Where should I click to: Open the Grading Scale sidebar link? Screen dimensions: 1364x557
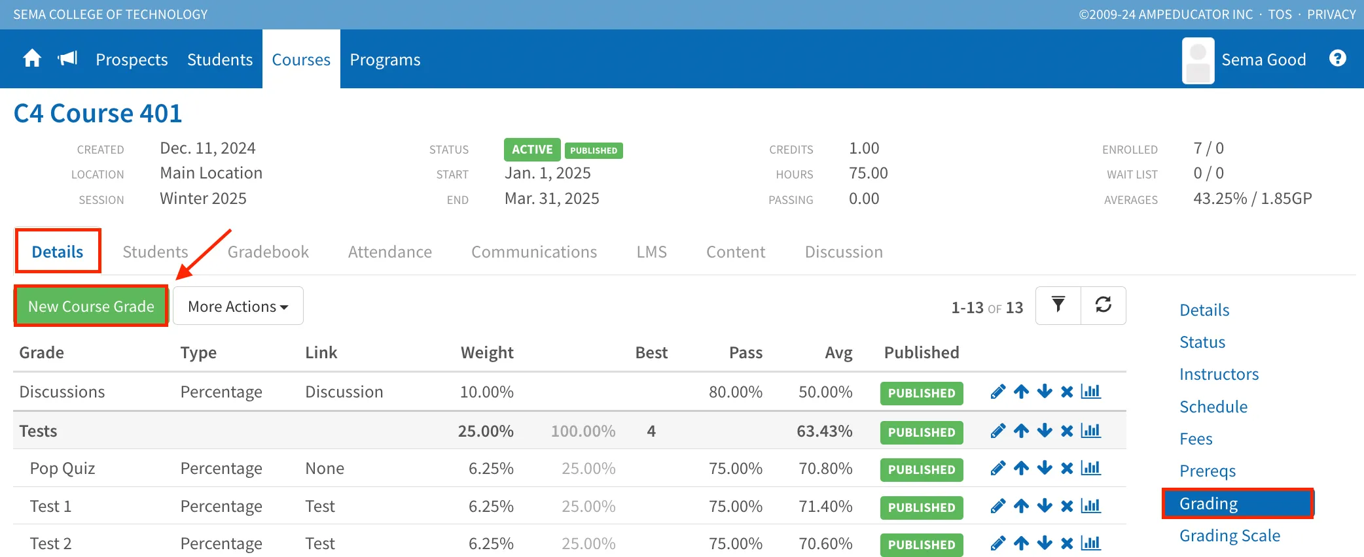point(1230,535)
